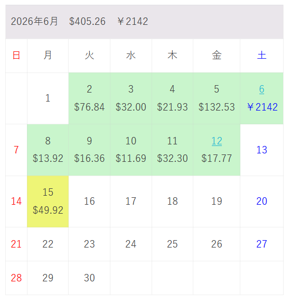This screenshot has height=302, width=290.
Task: Select date 18 in the calendar
Action: 172,202
